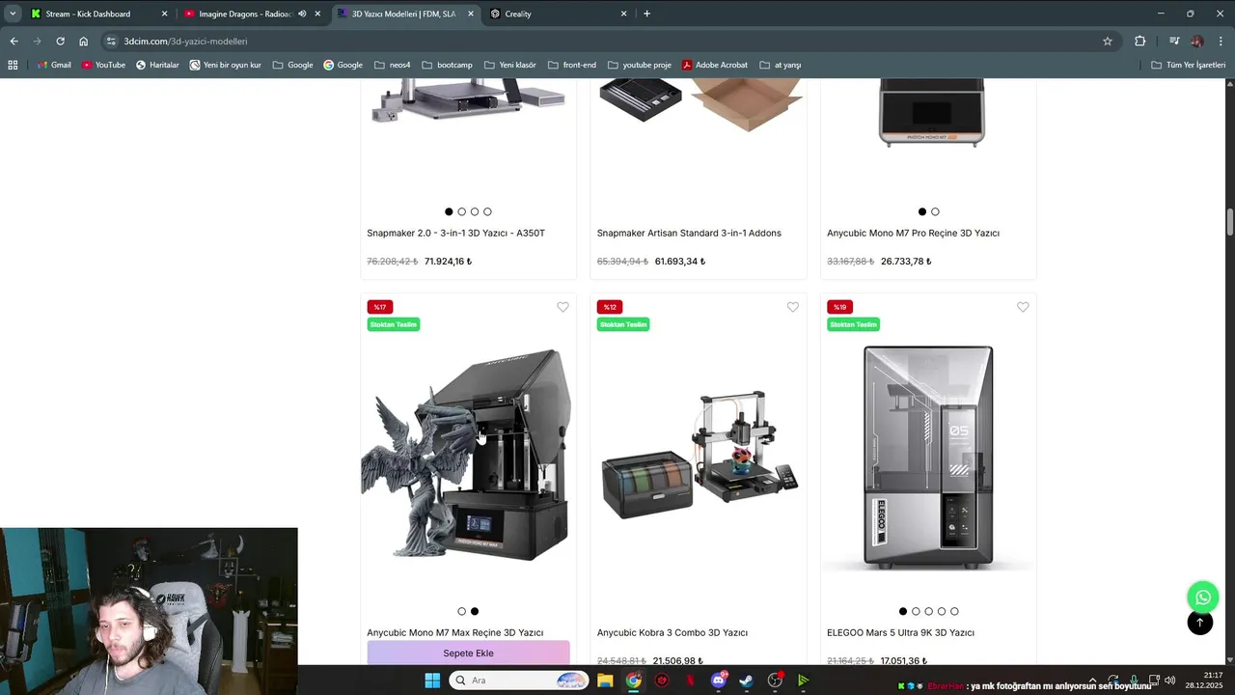The width and height of the screenshot is (1235, 695).
Task: Open the Haritalar bookmark
Action: 157,65
